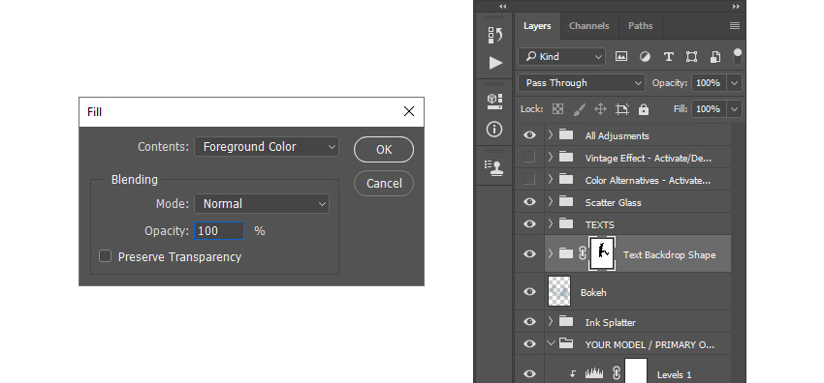Show the Color Alternatives group
This screenshot has height=383, width=824.
click(x=529, y=180)
